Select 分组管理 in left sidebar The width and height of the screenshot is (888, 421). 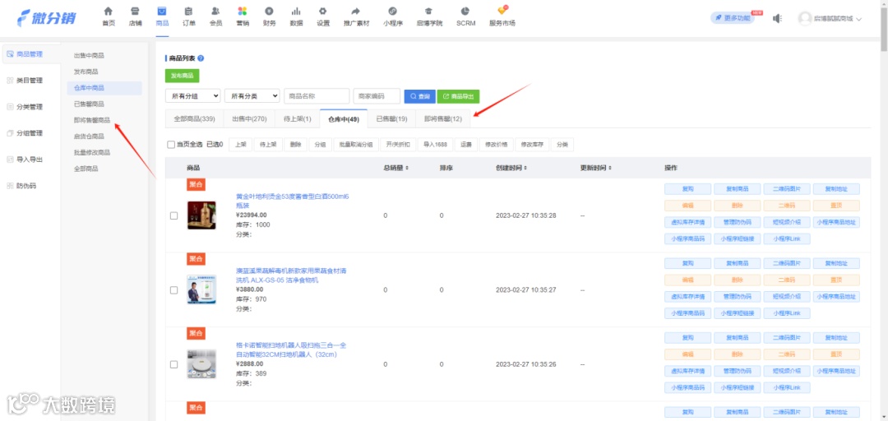click(x=30, y=133)
